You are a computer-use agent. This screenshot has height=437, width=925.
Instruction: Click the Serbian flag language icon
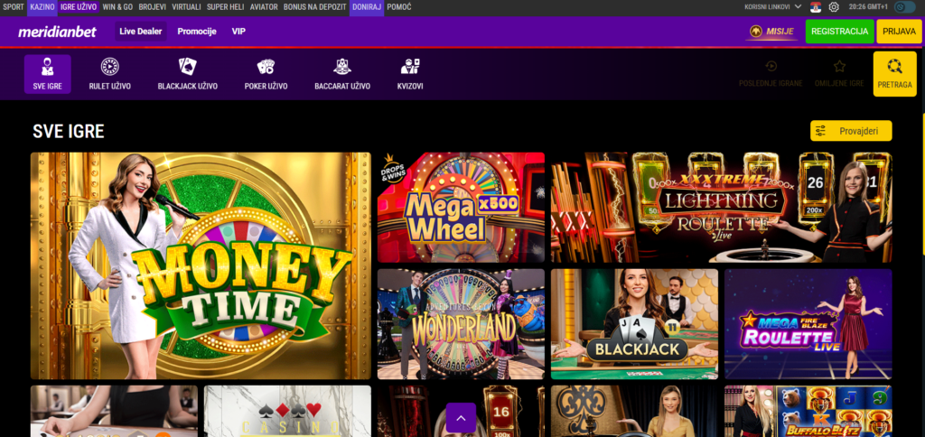pos(816,7)
